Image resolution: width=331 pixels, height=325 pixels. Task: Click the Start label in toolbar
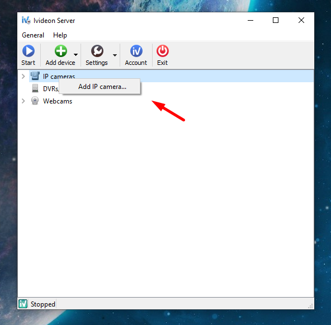pyautogui.click(x=29, y=63)
